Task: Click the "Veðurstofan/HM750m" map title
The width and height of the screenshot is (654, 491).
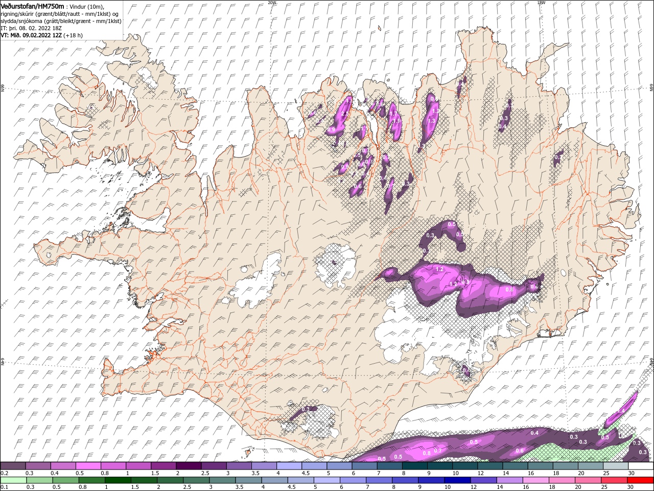Action: point(33,6)
